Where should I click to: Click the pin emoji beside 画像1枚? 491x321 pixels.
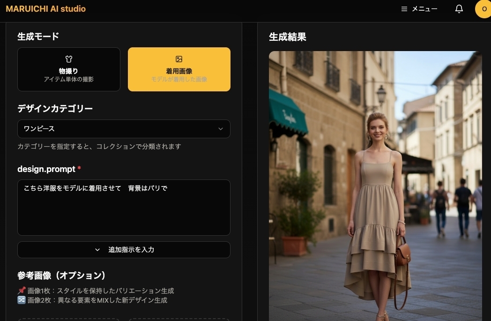pos(21,291)
